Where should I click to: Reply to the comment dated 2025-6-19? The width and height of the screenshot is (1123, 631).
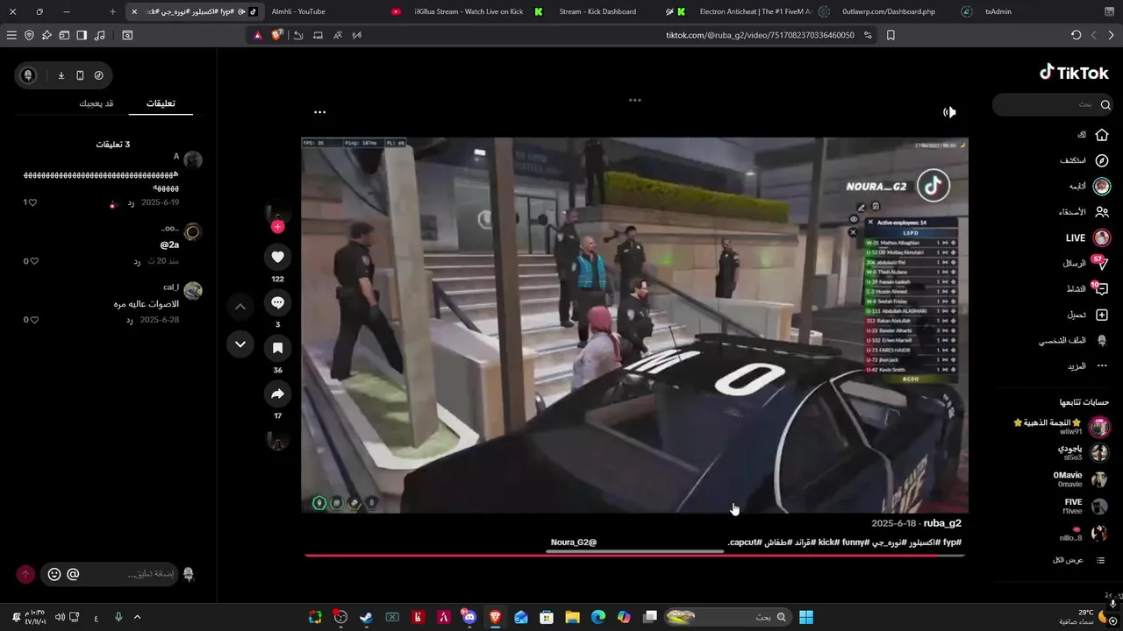[131, 202]
